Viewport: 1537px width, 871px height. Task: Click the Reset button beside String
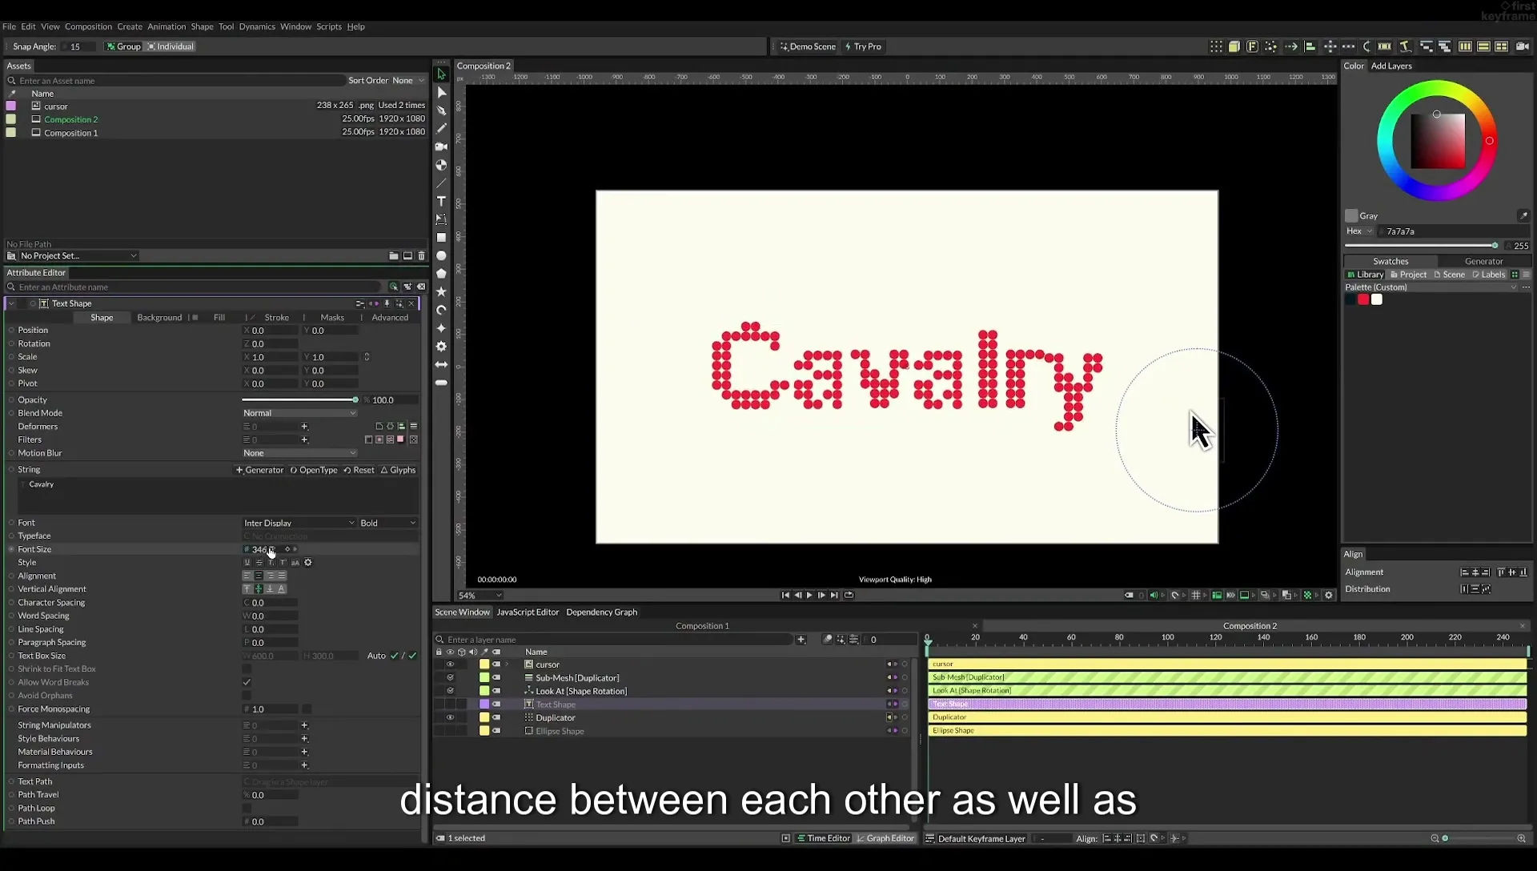359,470
